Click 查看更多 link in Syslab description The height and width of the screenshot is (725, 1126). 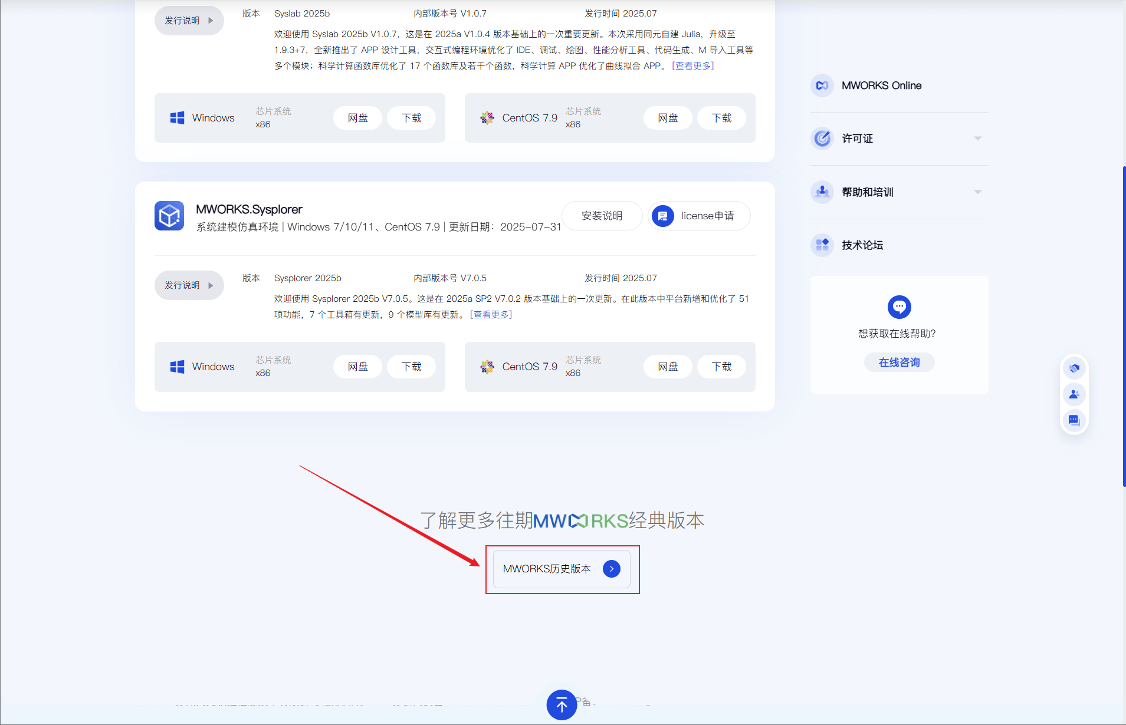(692, 66)
